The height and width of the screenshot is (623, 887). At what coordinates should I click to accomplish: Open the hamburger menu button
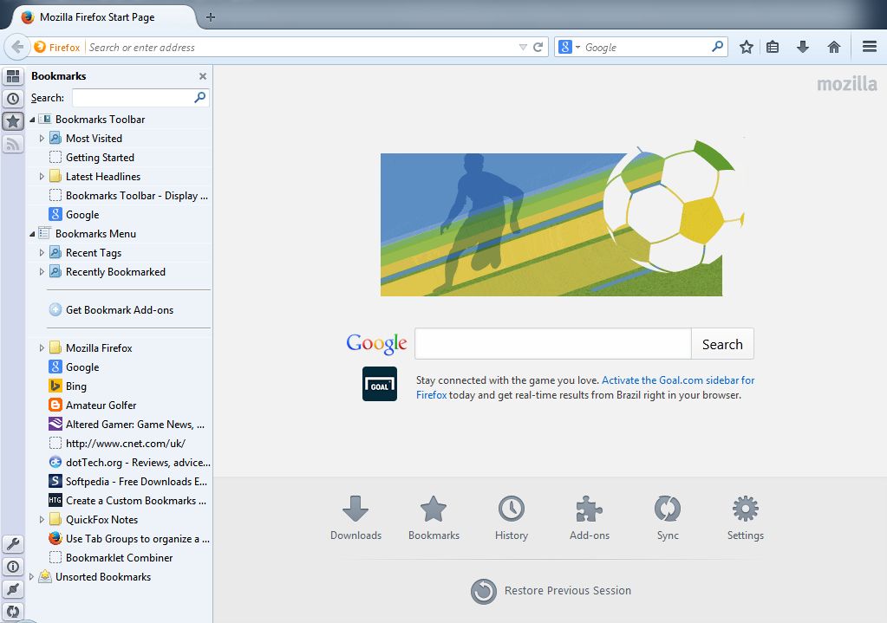click(x=869, y=47)
